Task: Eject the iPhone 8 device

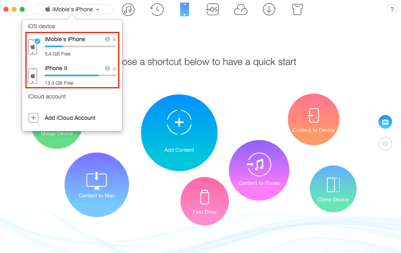Action: (x=114, y=68)
